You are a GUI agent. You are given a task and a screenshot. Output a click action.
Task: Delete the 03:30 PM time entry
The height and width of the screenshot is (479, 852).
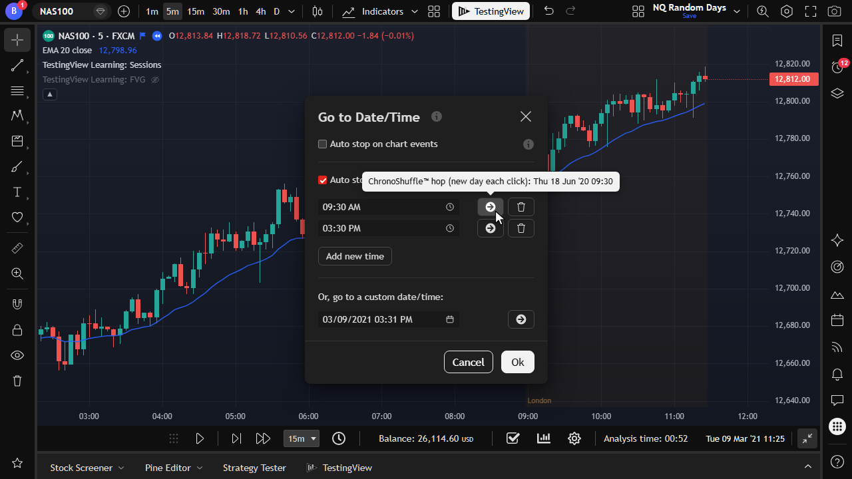pos(521,228)
